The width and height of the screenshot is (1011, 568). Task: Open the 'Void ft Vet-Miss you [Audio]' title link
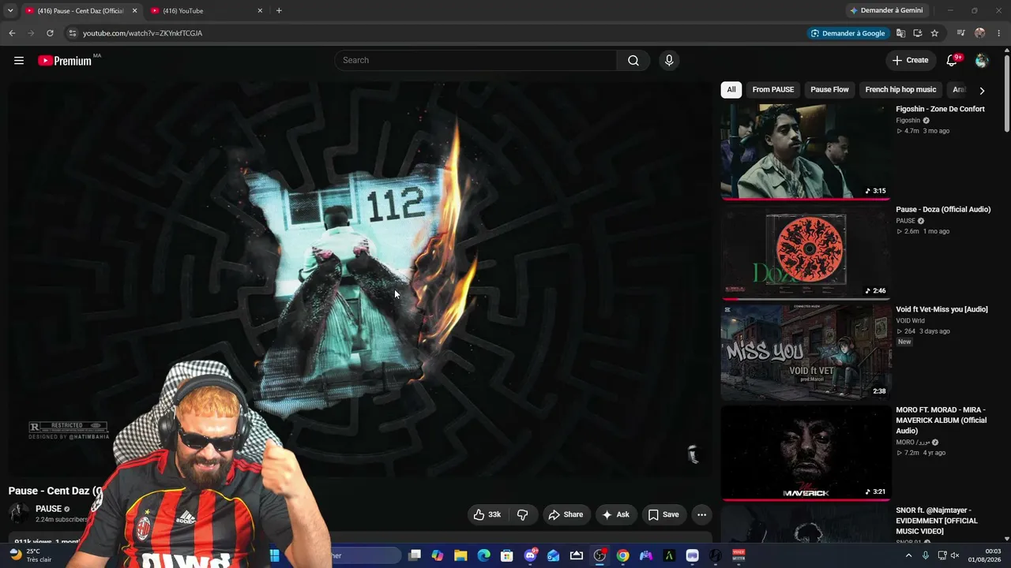pyautogui.click(x=941, y=310)
